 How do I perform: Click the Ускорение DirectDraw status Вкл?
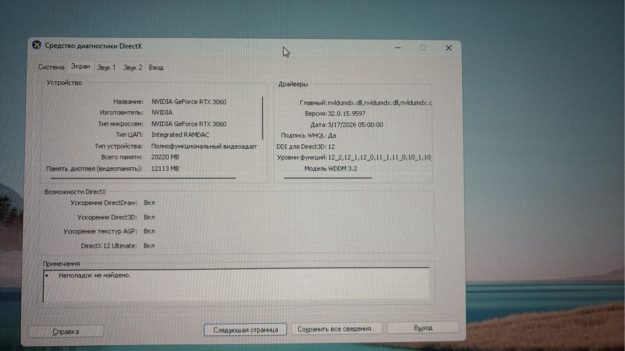(x=149, y=203)
